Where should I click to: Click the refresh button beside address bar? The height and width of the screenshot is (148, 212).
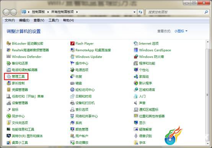[140, 12]
